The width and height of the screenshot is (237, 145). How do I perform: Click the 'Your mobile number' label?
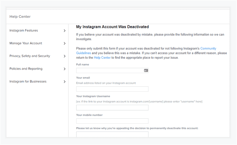coord(89,115)
